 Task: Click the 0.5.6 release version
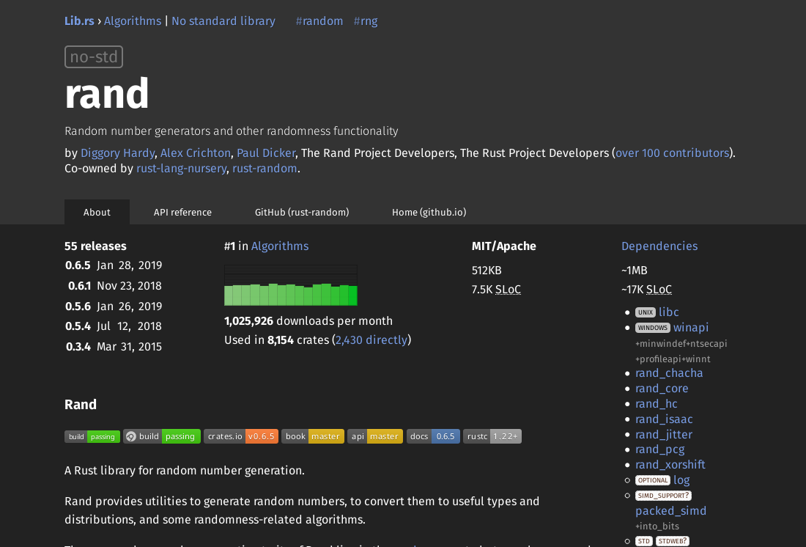78,306
